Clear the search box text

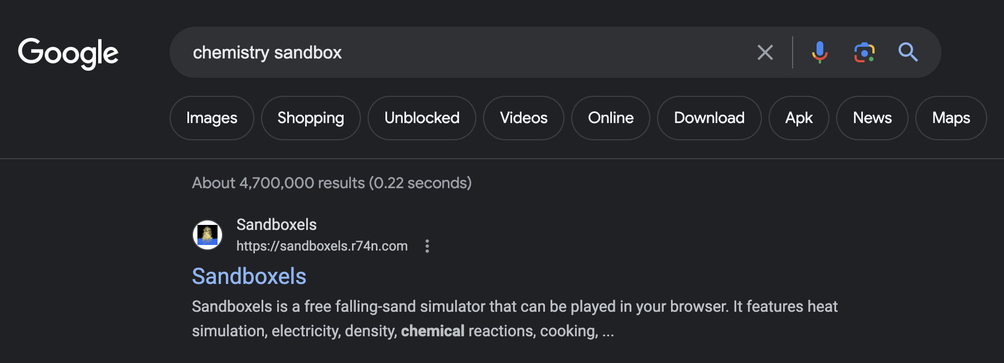(765, 52)
